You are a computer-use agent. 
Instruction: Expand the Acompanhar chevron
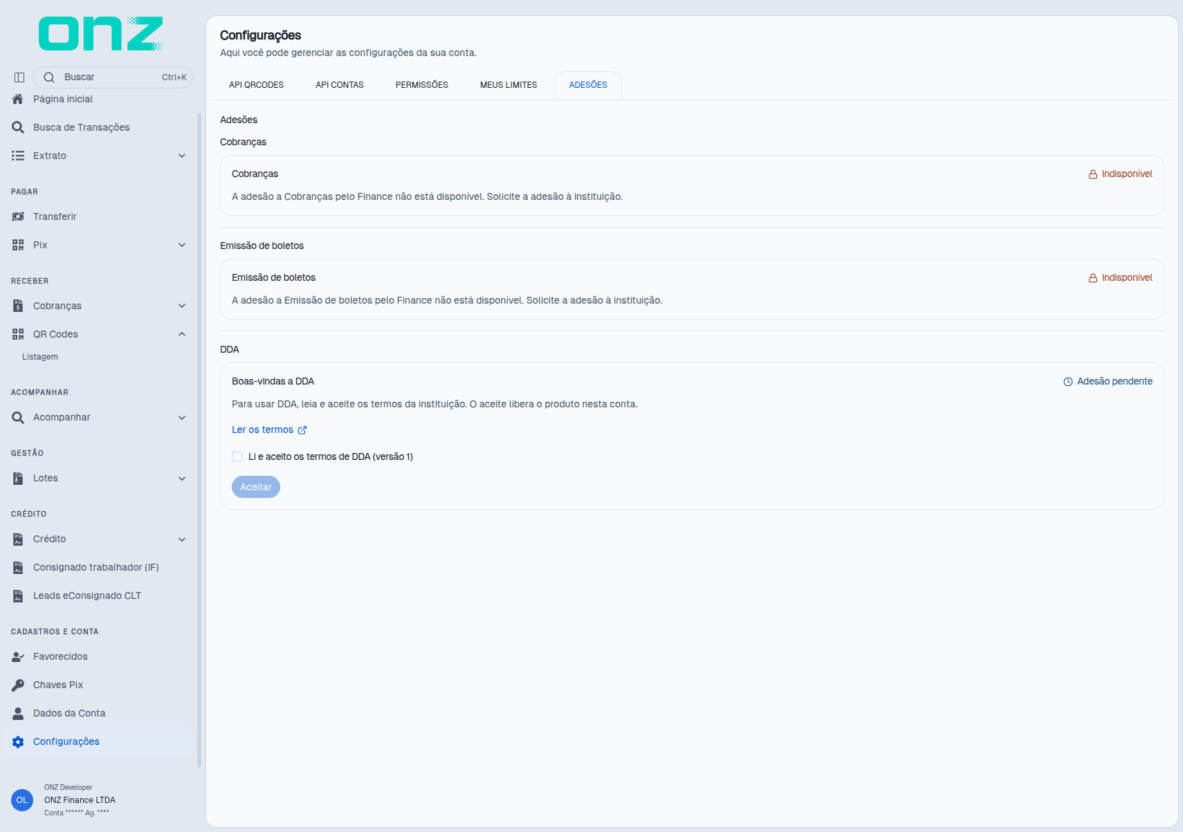click(x=182, y=418)
